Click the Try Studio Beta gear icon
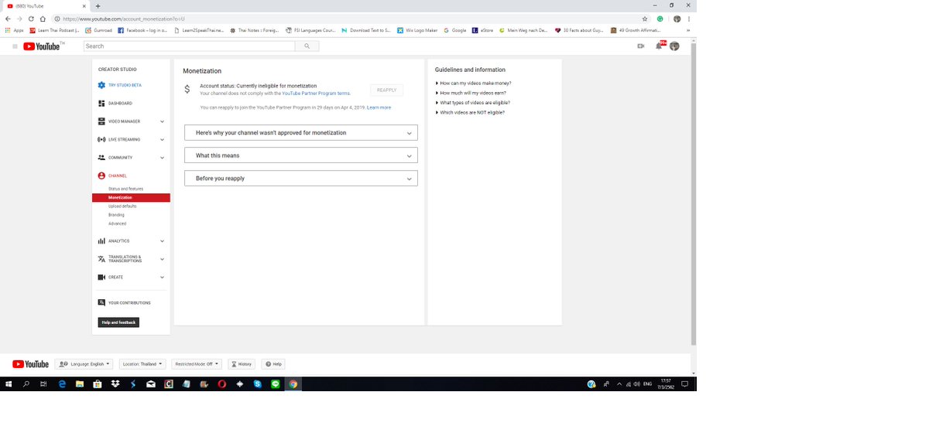Viewport: 929px width, 426px height. (x=101, y=85)
